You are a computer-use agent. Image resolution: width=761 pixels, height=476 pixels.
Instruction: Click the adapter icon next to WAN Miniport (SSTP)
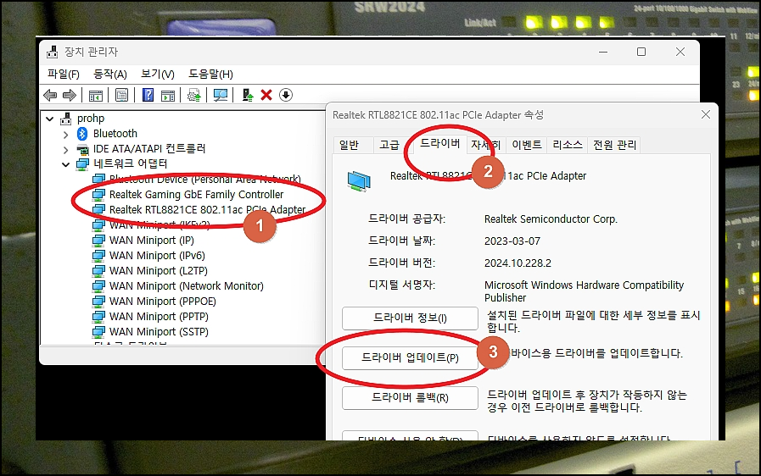(x=98, y=331)
